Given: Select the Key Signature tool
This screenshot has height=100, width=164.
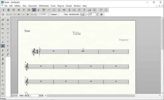Looking at the screenshot, I should click(14, 10).
